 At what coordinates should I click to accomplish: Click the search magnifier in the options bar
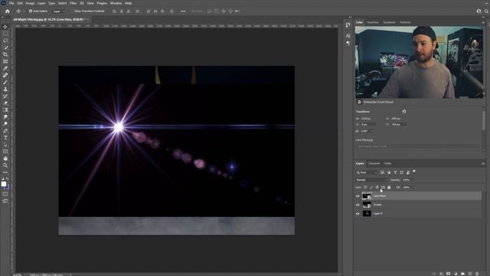click(x=486, y=11)
